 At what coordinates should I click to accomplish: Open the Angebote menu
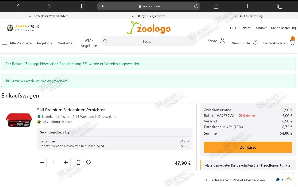(44, 43)
